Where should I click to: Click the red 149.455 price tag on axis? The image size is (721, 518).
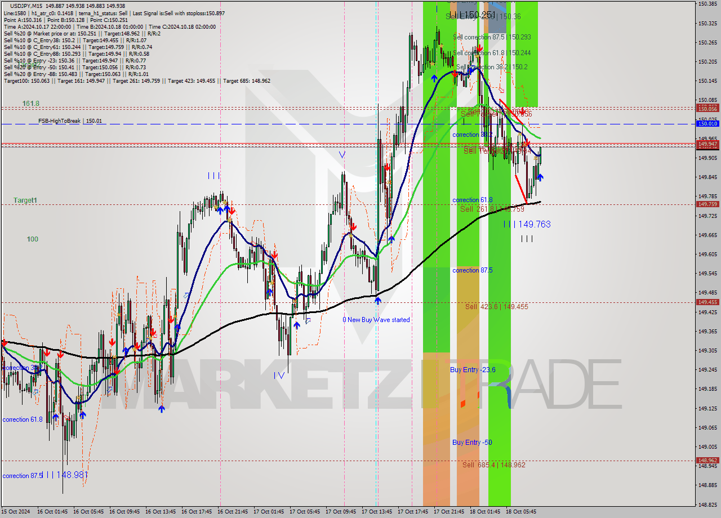[708, 302]
